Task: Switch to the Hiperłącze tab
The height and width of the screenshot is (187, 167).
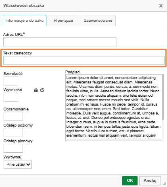Action: click(63, 21)
